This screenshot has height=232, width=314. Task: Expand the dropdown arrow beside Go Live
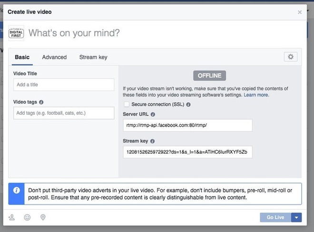[x=296, y=217]
